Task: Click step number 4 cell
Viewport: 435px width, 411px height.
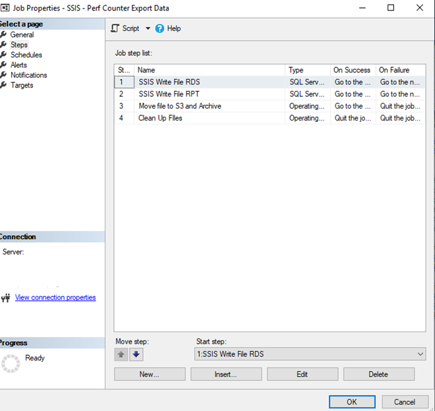Action: click(124, 118)
